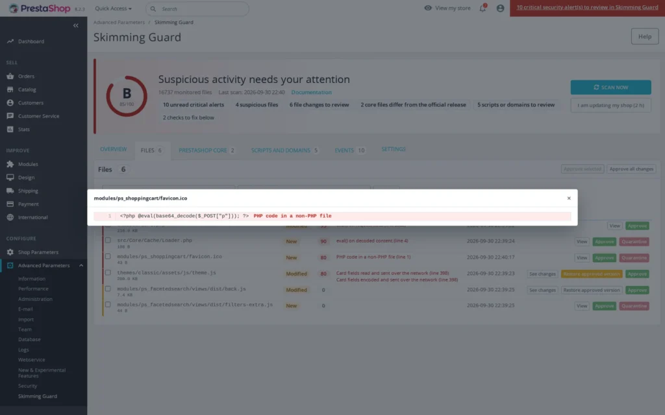Click the 10 unread critical alerts chip
Screen dimensions: 665x415
click(x=194, y=104)
